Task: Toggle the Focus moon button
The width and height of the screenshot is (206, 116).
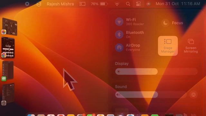Action: 165,23
